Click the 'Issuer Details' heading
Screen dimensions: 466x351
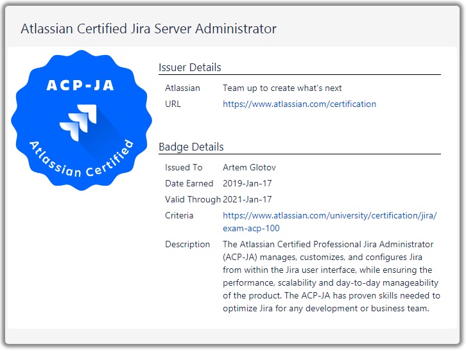tap(189, 67)
